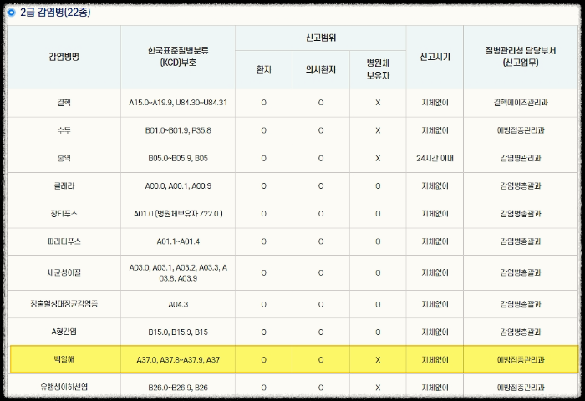Click 지체없이 in the 결핵 row

(x=435, y=103)
